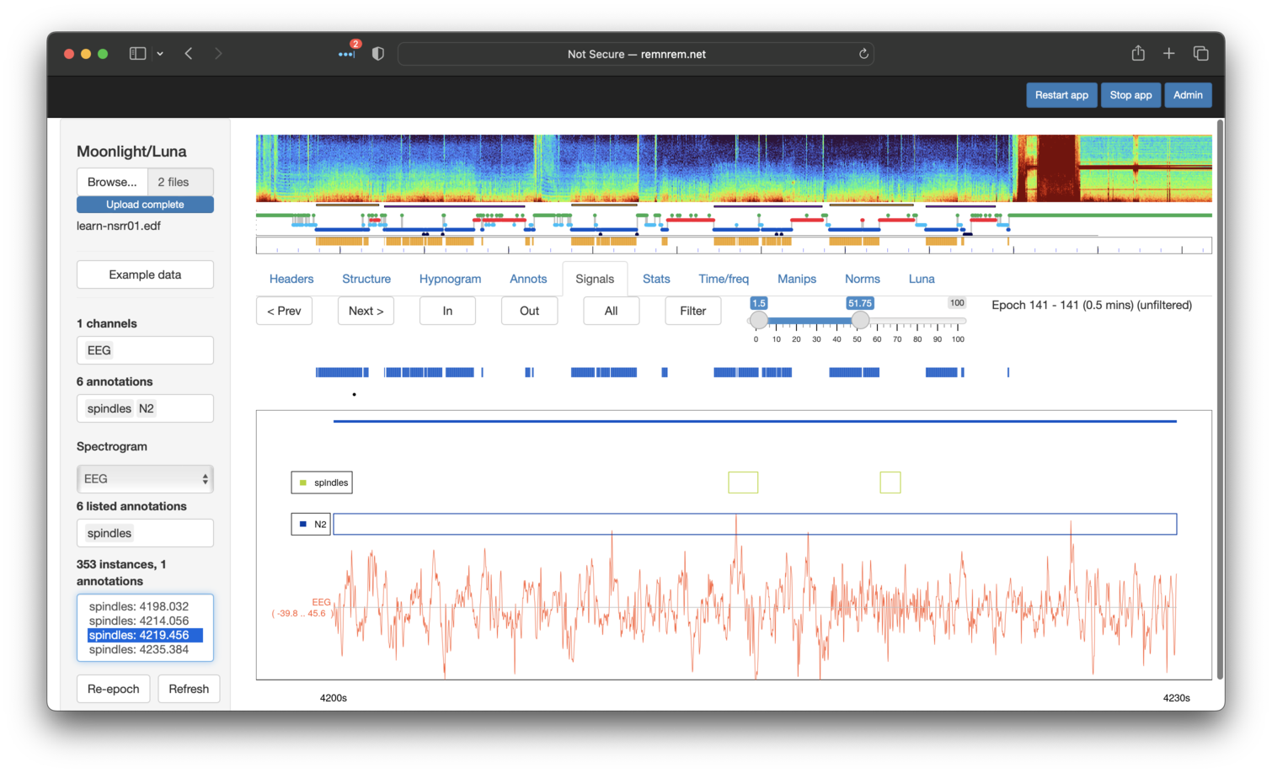Open the sidebar menu chevron next to sidebar icon
The width and height of the screenshot is (1272, 773).
[160, 54]
